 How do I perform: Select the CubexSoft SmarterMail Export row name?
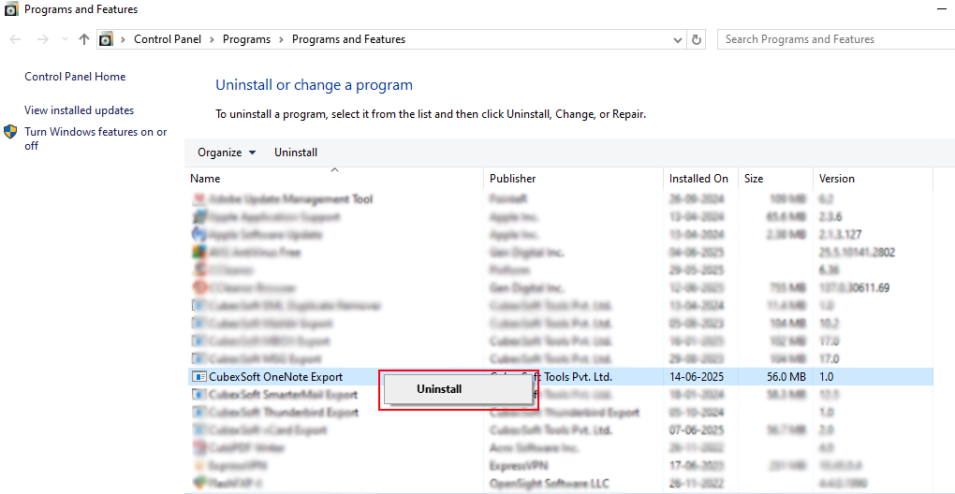[x=283, y=395]
